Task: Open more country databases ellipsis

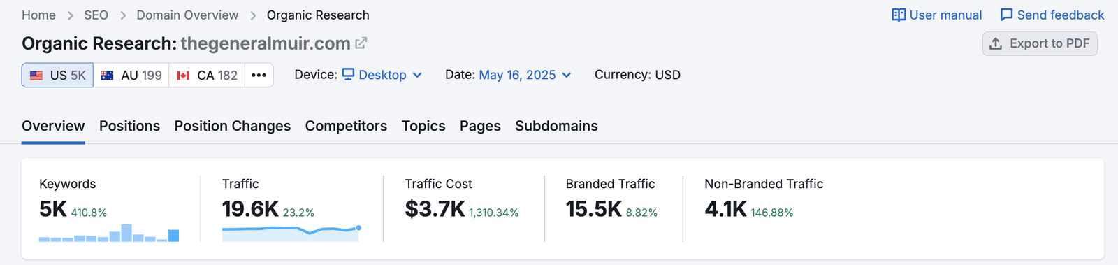Action: (259, 76)
